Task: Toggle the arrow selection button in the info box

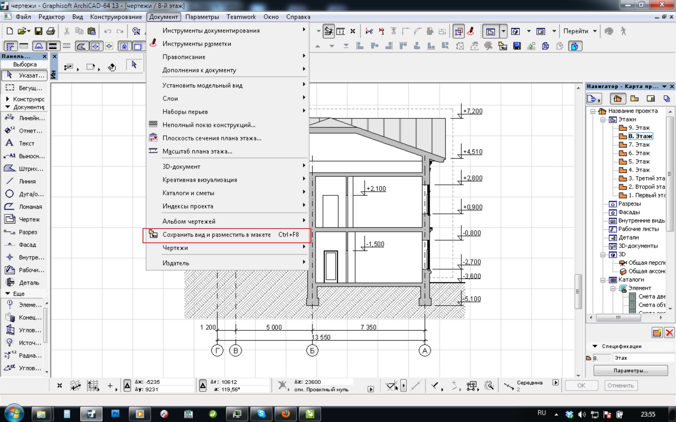Action: click(134, 65)
